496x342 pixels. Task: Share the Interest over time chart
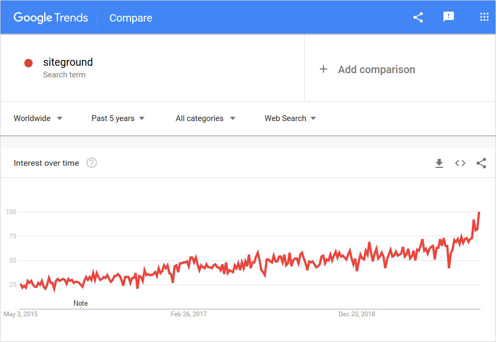[x=481, y=163]
